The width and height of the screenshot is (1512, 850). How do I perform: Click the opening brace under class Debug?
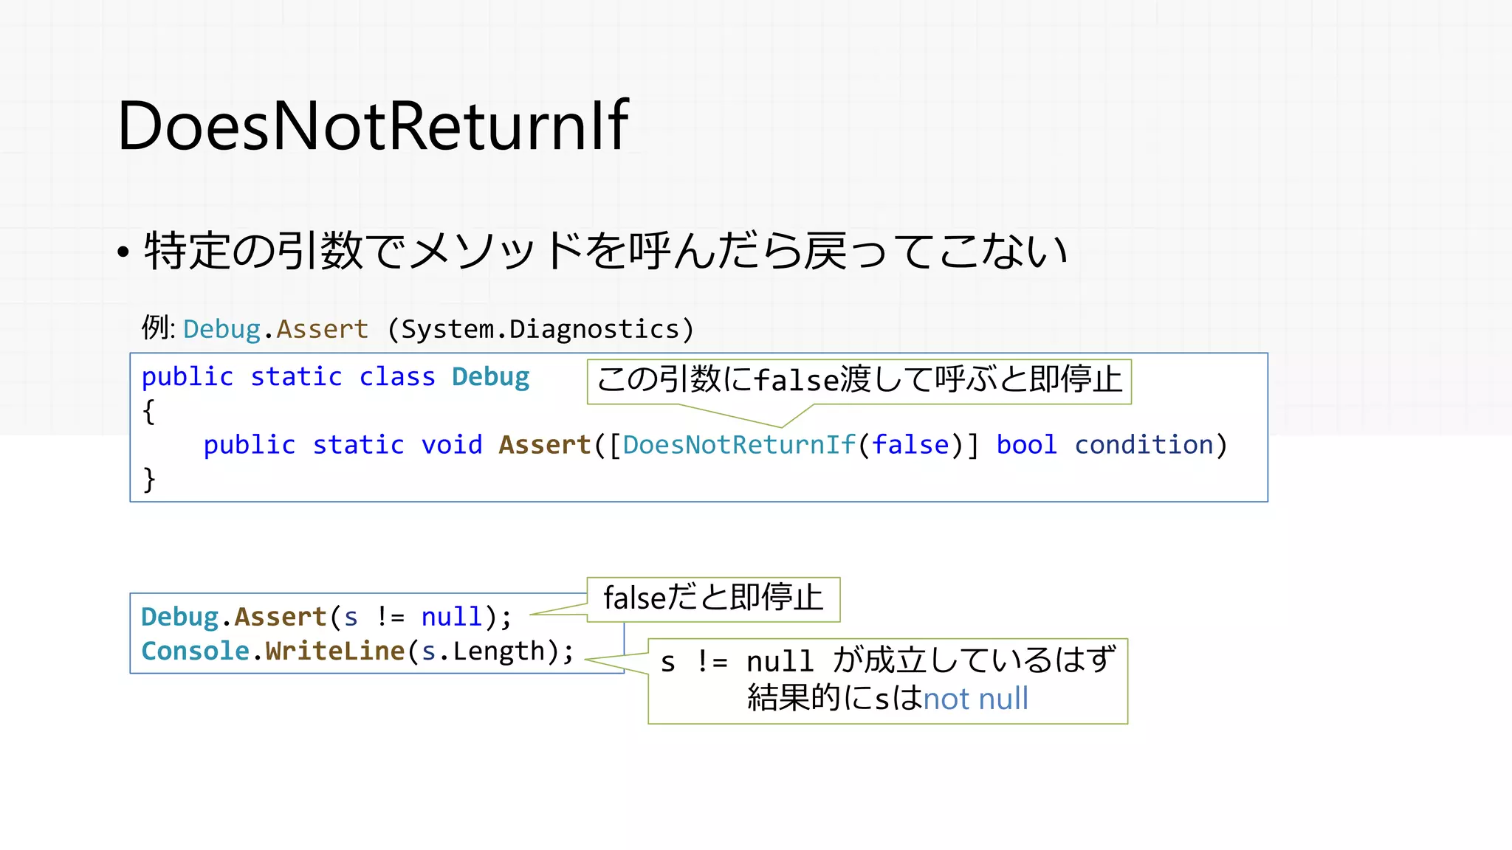[x=149, y=412]
